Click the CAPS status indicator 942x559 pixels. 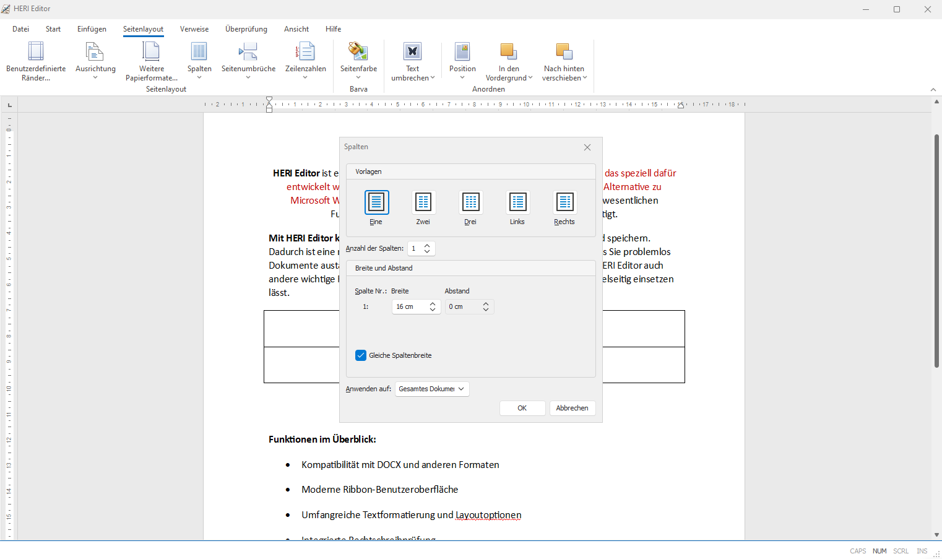(x=858, y=551)
